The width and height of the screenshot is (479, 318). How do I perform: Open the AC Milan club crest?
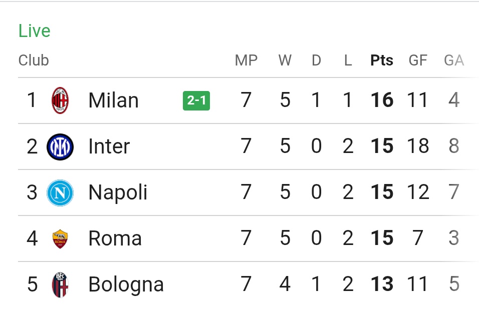60,100
